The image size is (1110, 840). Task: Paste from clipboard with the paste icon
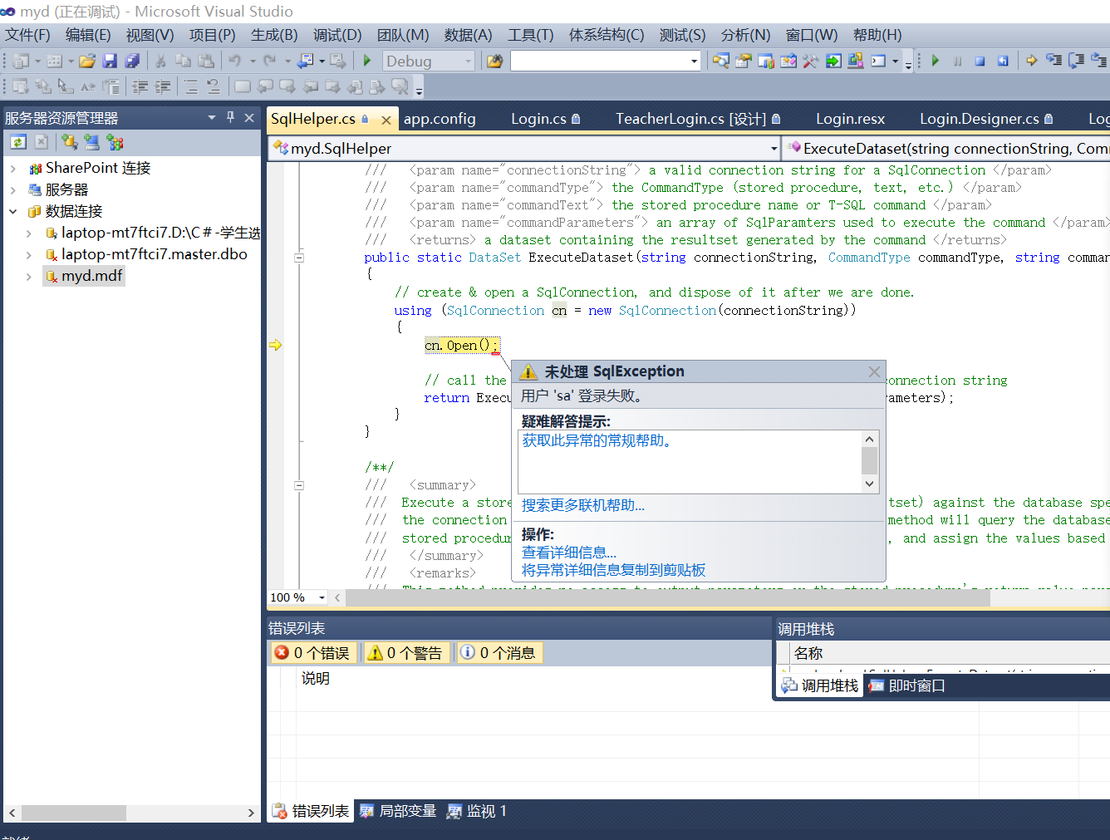tap(206, 61)
